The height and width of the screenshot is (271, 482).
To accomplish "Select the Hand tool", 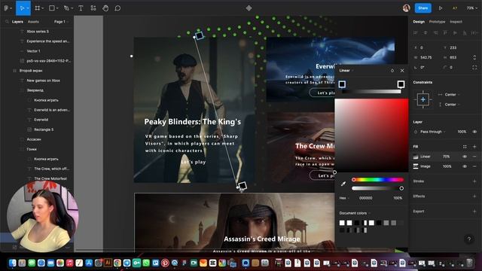I will pyautogui.click(x=105, y=8).
